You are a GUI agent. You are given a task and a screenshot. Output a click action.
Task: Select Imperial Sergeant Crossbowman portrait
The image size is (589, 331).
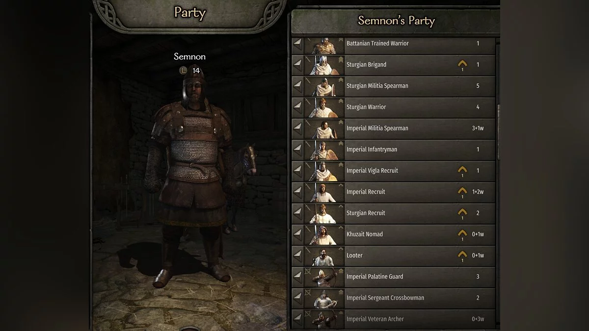coord(323,298)
